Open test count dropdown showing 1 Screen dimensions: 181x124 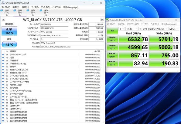pyautogui.click(x=121, y=29)
